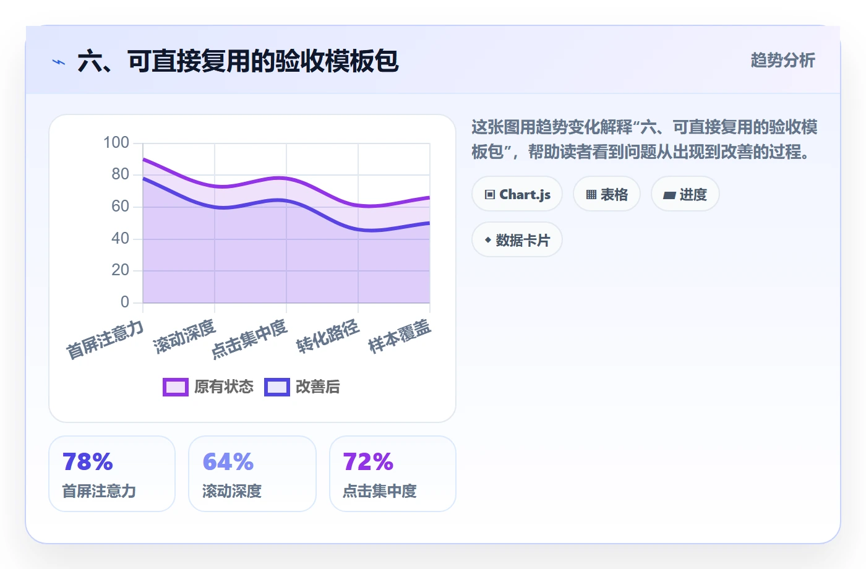Click the diamond icon in 数据卡片 tag
The image size is (866, 569).
click(x=488, y=240)
